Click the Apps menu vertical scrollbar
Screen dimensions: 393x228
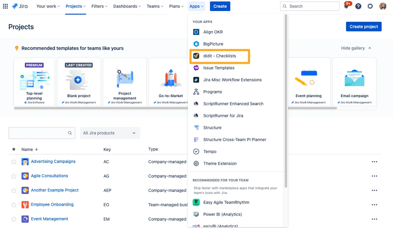[x=286, y=101]
